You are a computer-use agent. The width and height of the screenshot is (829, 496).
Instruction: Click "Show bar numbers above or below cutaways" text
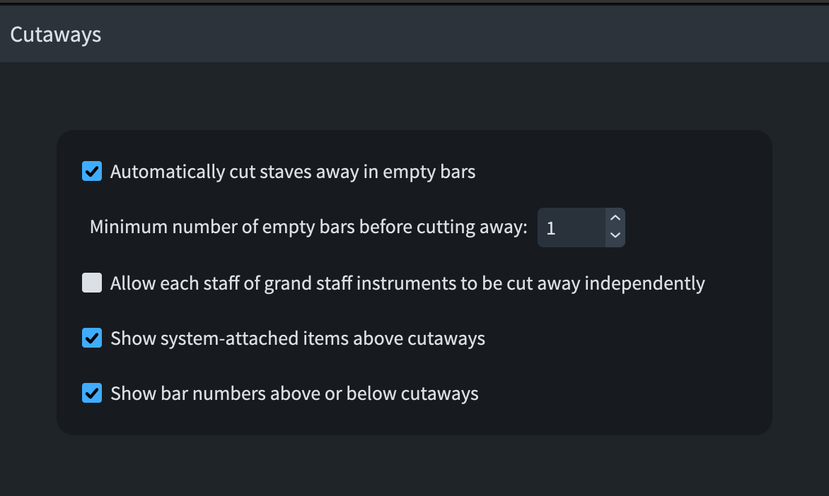(x=294, y=394)
